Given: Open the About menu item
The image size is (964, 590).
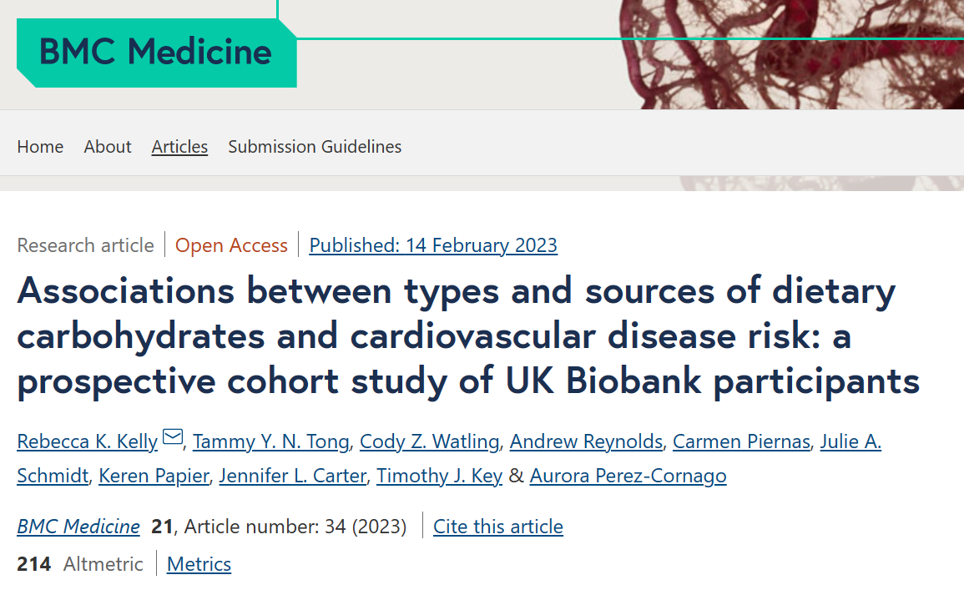Looking at the screenshot, I should [108, 146].
